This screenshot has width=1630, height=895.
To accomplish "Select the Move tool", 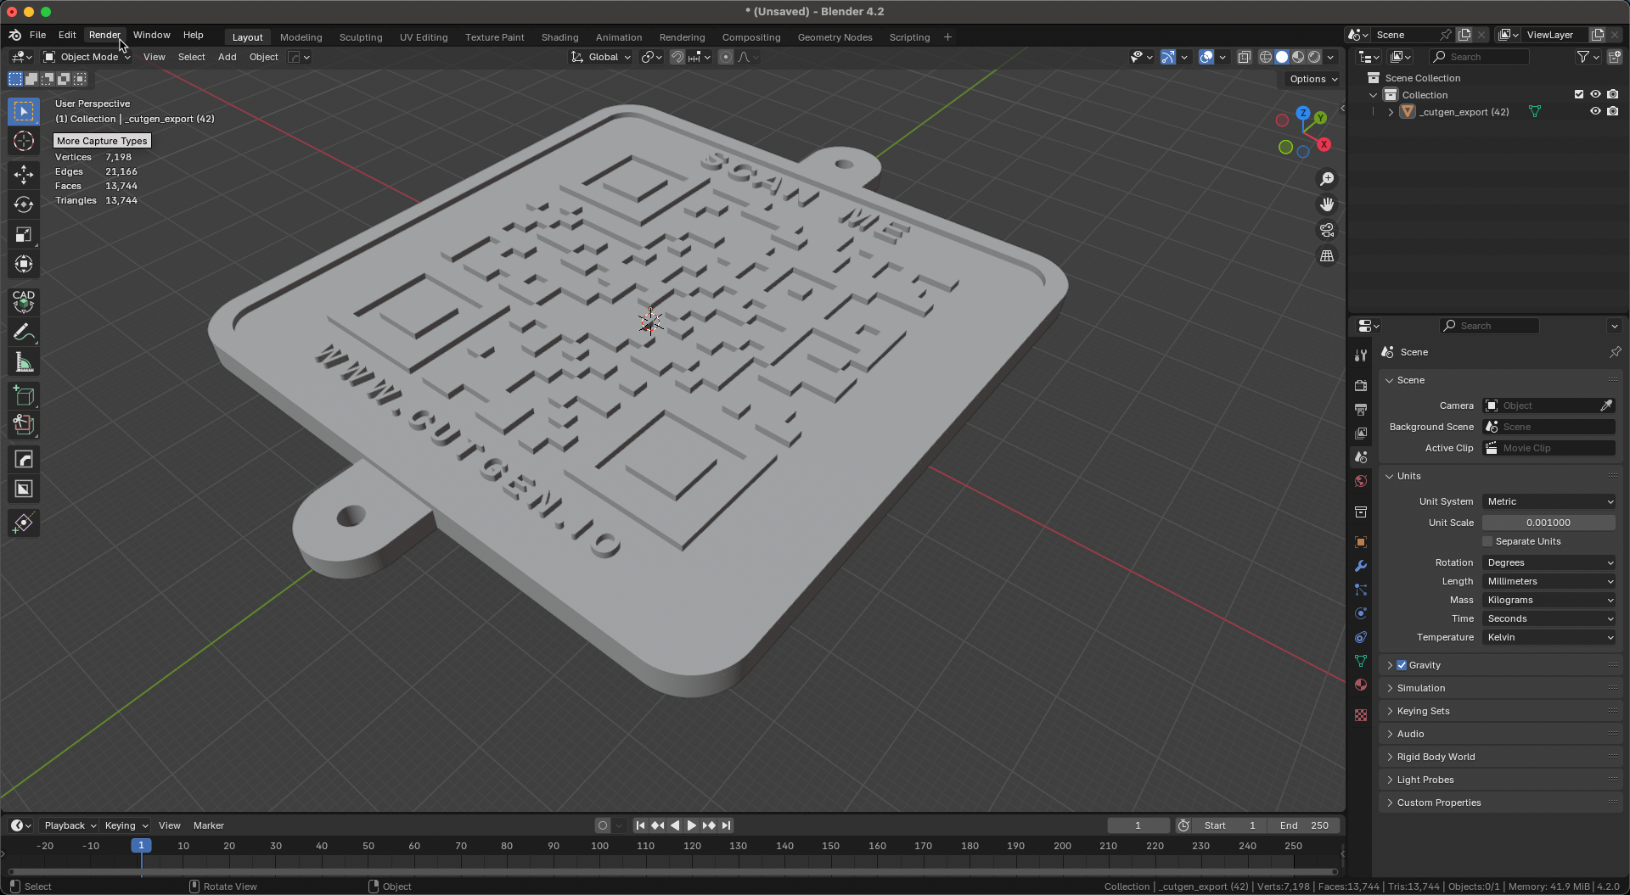I will point(24,175).
